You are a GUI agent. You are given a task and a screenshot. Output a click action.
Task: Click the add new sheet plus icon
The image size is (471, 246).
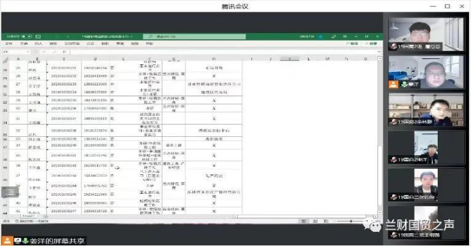click(45, 216)
